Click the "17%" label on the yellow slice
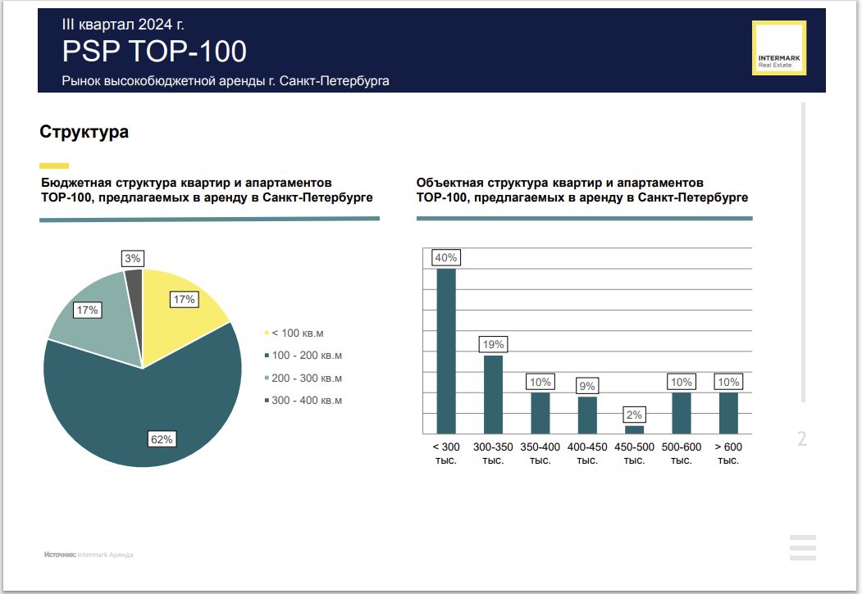 click(x=185, y=299)
